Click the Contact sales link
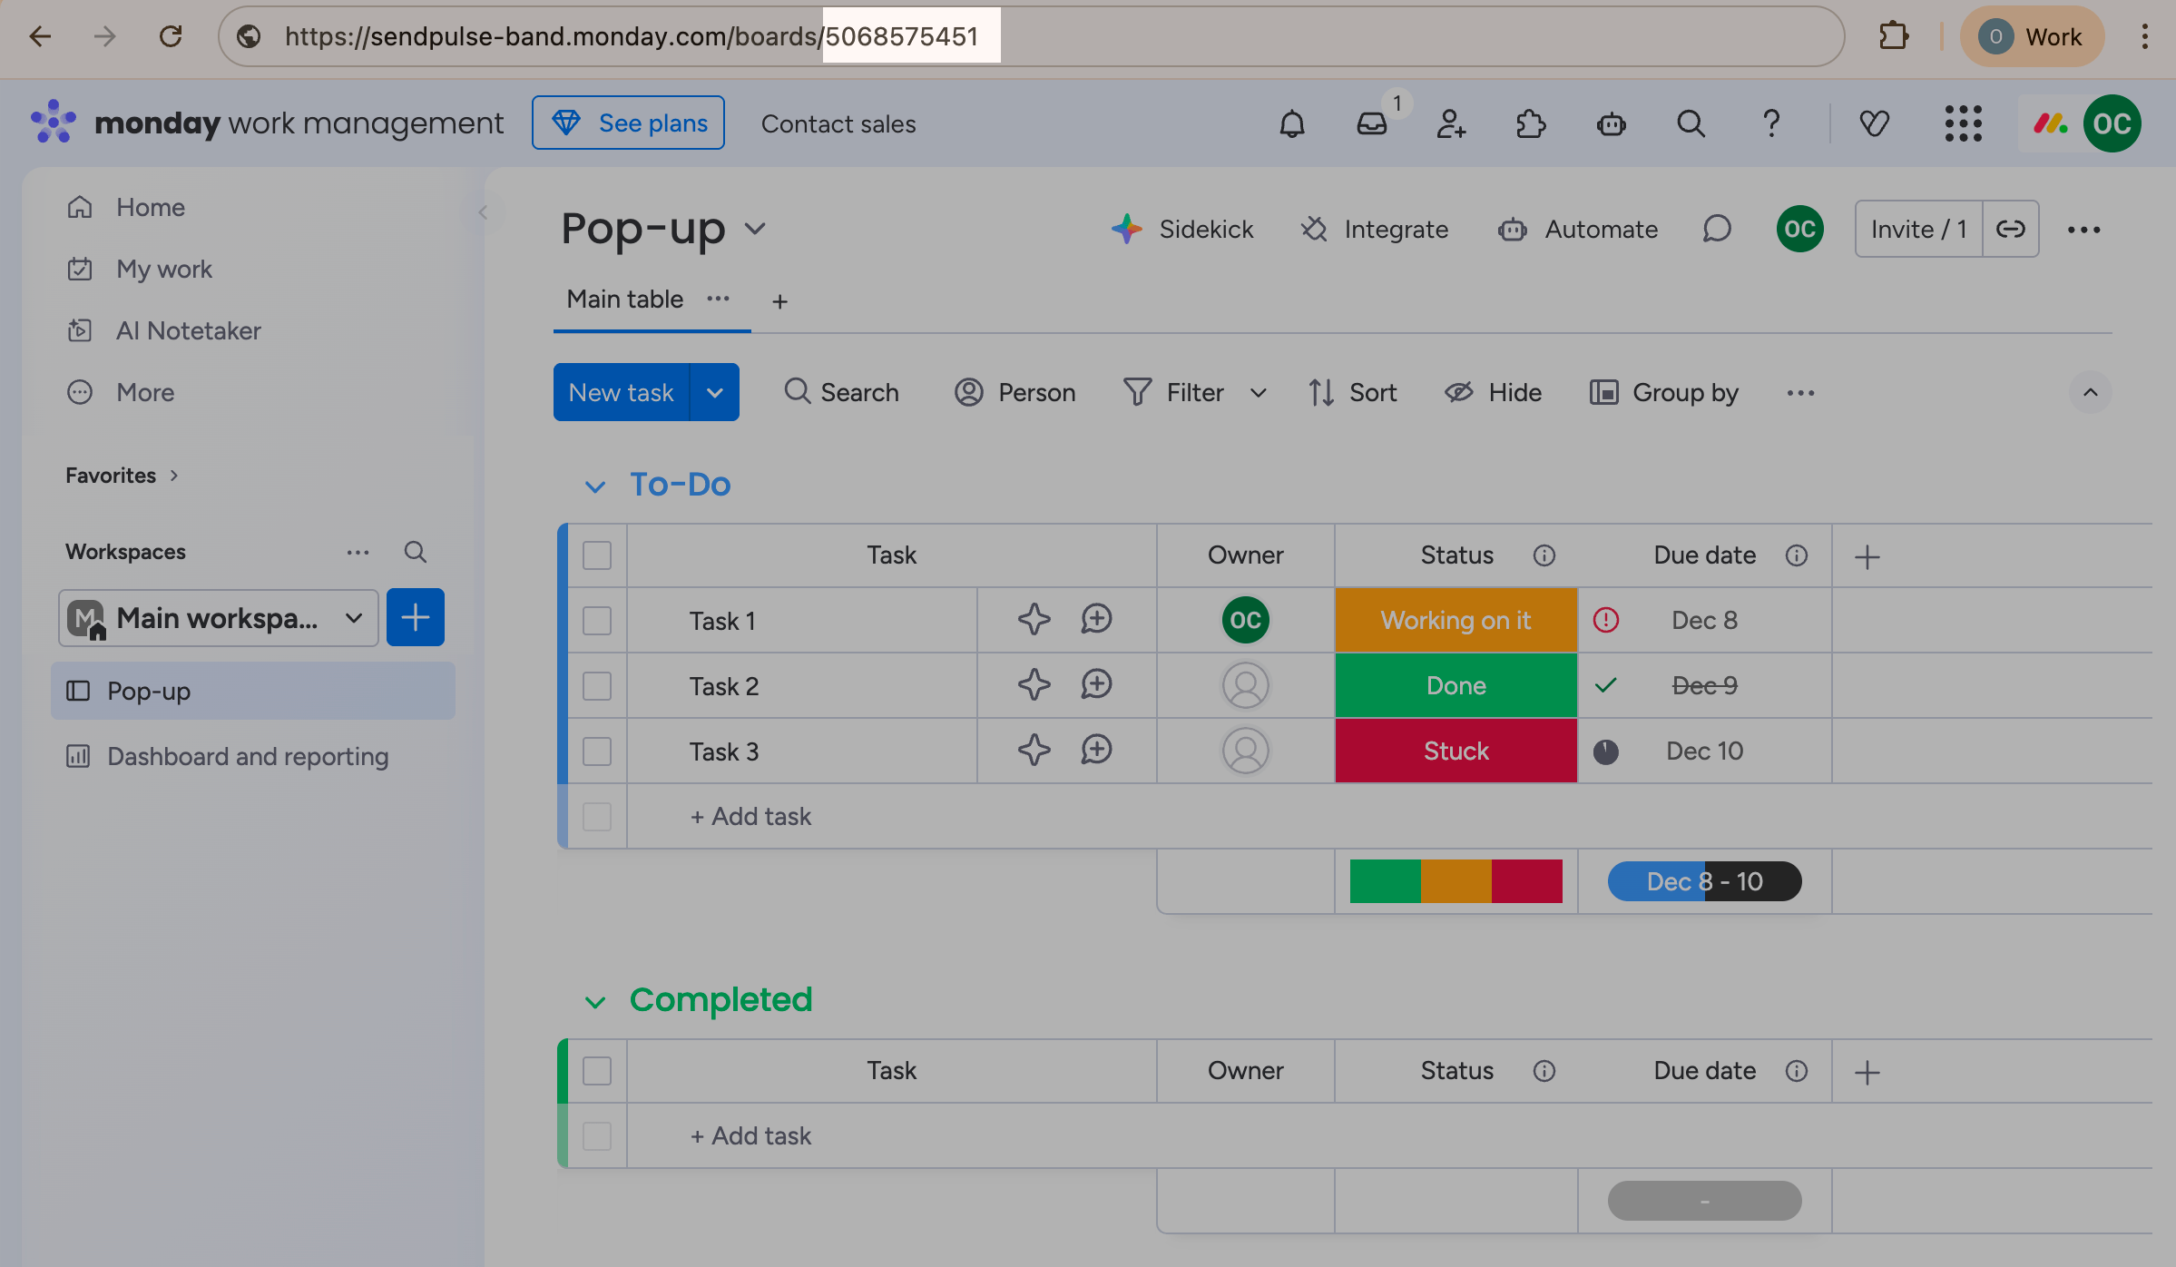The height and width of the screenshot is (1267, 2176). 838,123
